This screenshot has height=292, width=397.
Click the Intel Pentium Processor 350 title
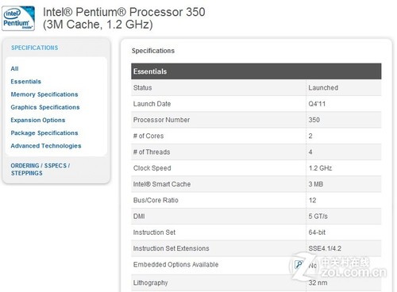(x=124, y=18)
